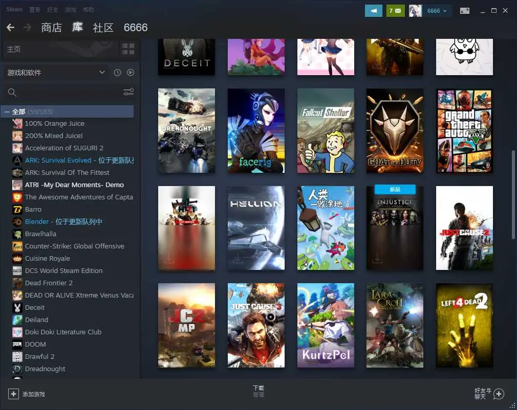
Task: Click the Deceit rabbit icon in the list
Action: click(x=17, y=307)
